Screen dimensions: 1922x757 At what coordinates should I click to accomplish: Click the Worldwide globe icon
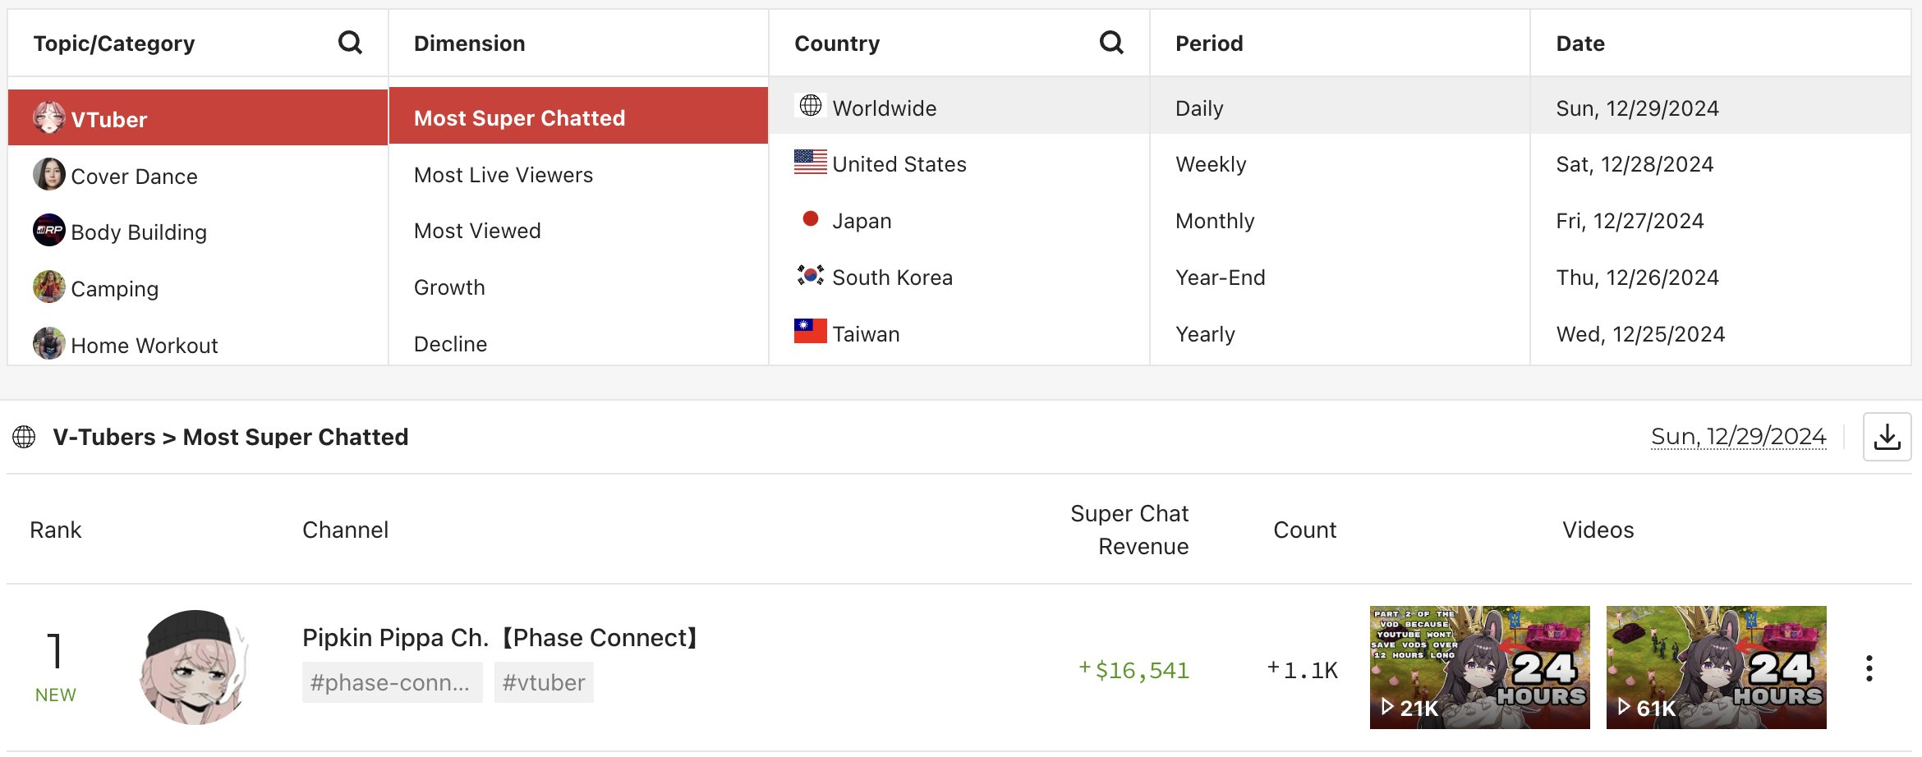click(x=811, y=106)
